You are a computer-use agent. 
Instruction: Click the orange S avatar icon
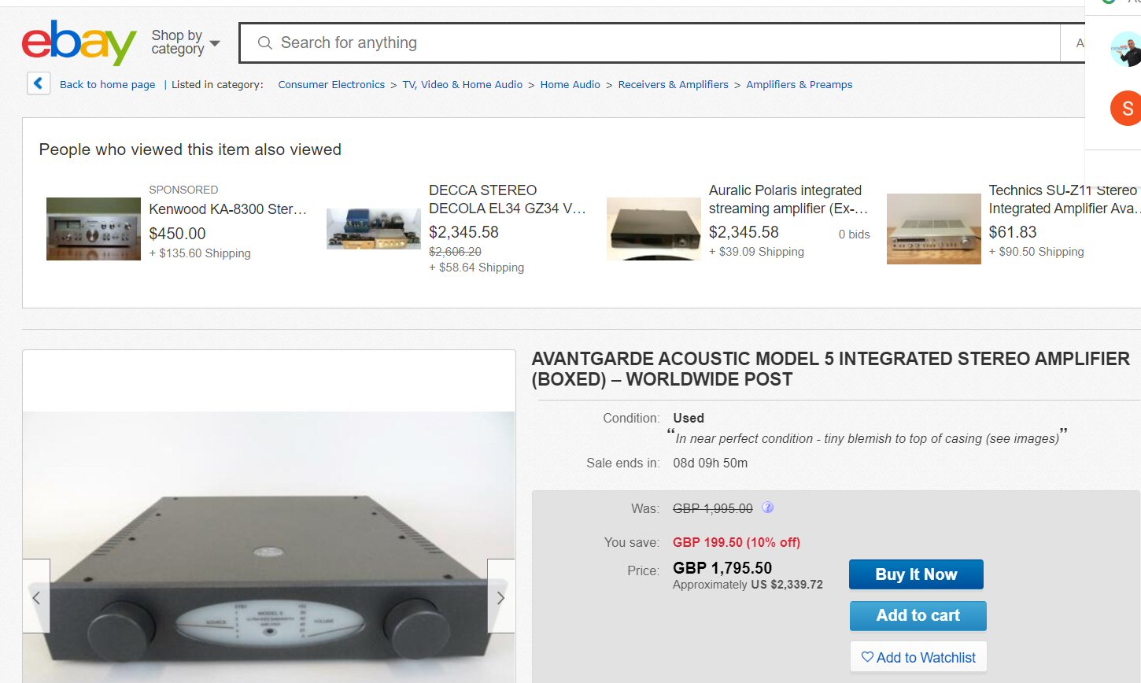pyautogui.click(x=1127, y=109)
